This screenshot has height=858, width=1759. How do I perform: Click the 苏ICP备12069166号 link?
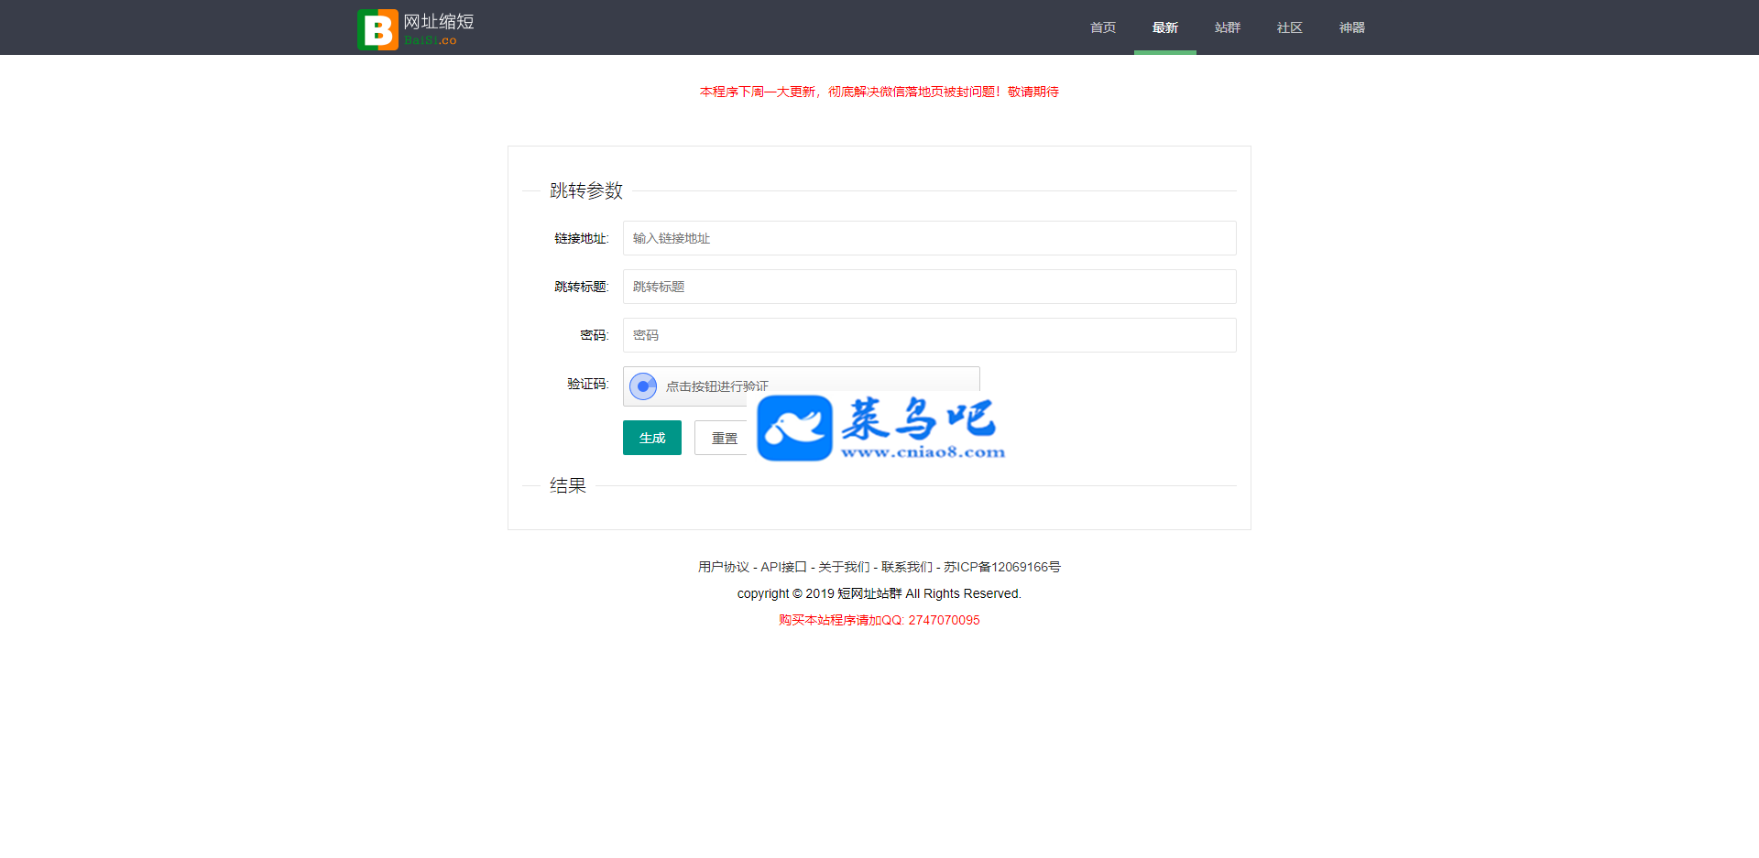click(x=1002, y=567)
